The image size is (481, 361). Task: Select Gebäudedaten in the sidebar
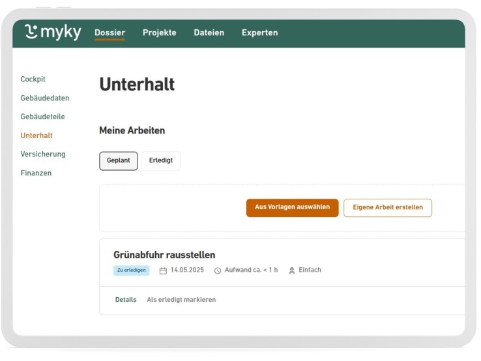[x=45, y=98]
